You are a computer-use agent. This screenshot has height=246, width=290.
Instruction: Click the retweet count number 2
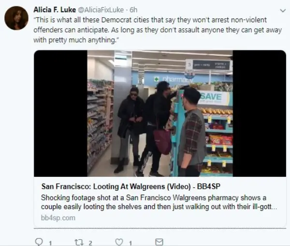point(90,243)
